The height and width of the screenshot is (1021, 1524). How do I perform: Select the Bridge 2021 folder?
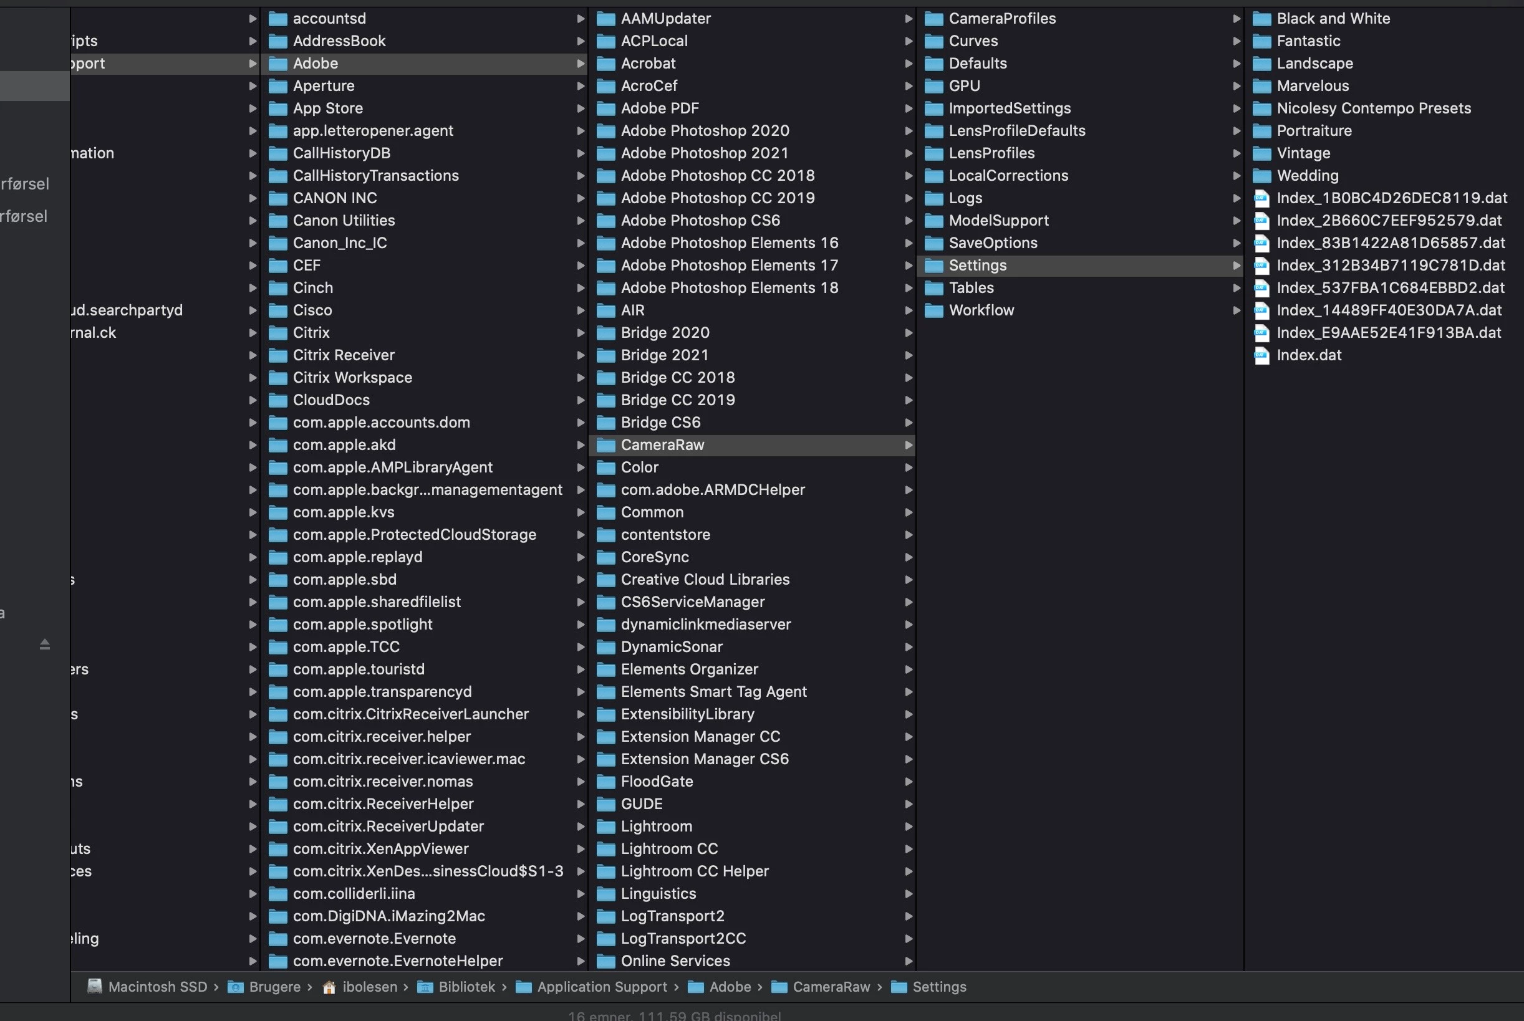click(x=663, y=355)
